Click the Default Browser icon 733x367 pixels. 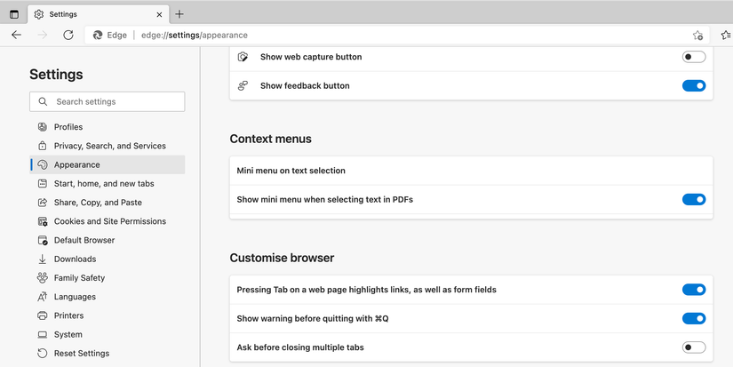tap(43, 240)
